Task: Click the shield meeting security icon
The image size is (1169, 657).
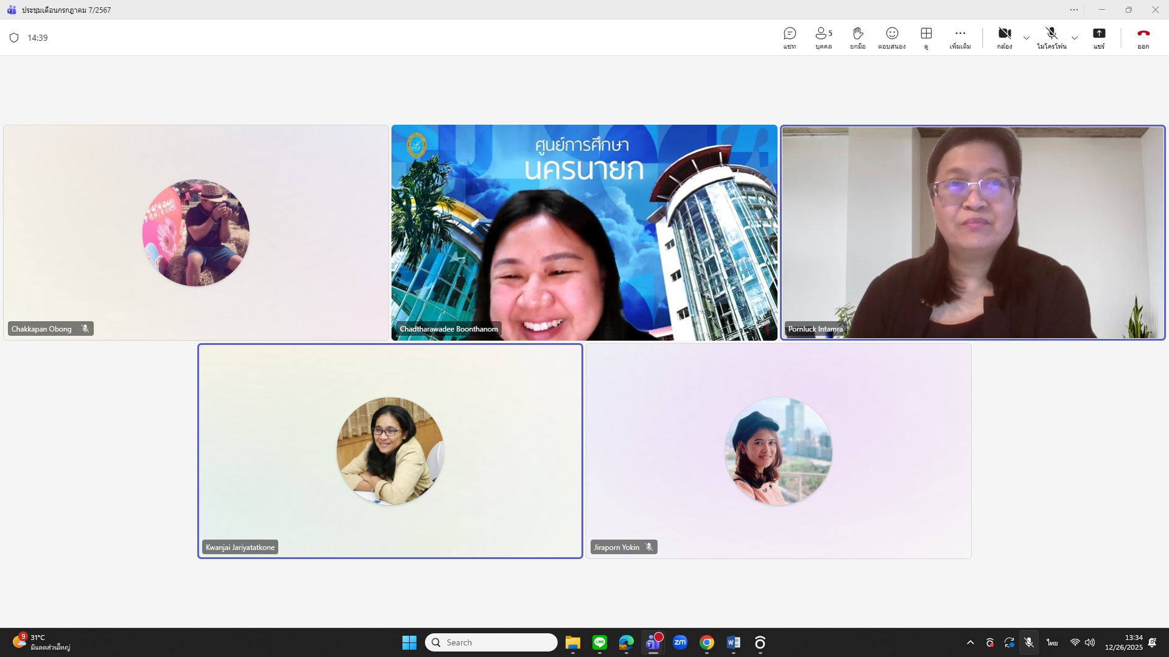Action: coord(14,38)
